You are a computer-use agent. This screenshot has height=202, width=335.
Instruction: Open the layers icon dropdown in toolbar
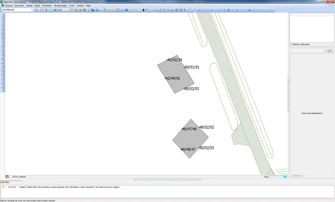click(47, 10)
